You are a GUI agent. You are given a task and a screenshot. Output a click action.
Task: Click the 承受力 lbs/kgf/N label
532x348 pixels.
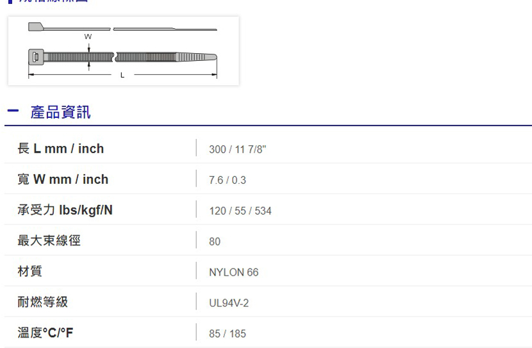pos(65,210)
